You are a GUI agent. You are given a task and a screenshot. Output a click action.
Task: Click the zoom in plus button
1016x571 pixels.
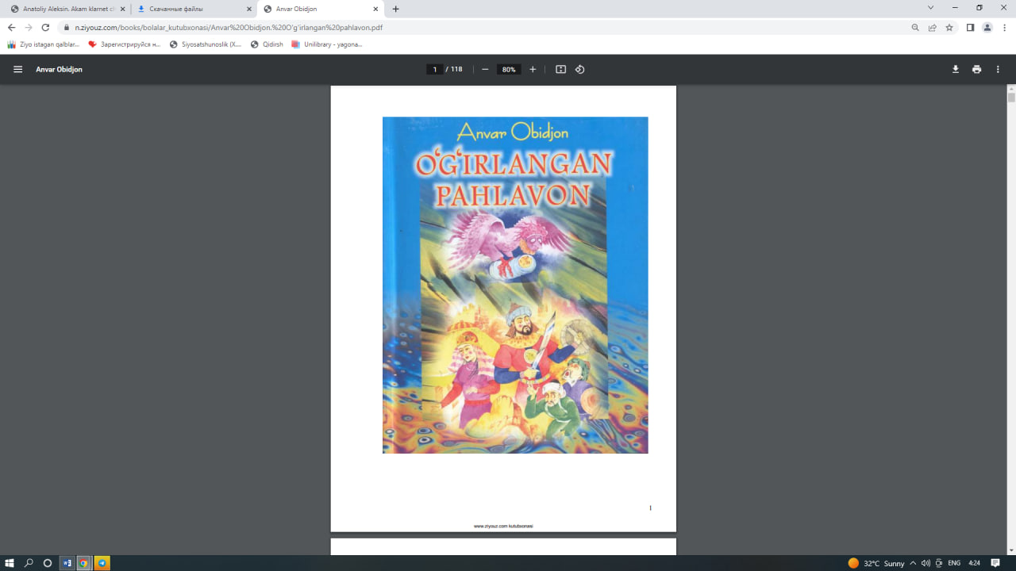(533, 69)
